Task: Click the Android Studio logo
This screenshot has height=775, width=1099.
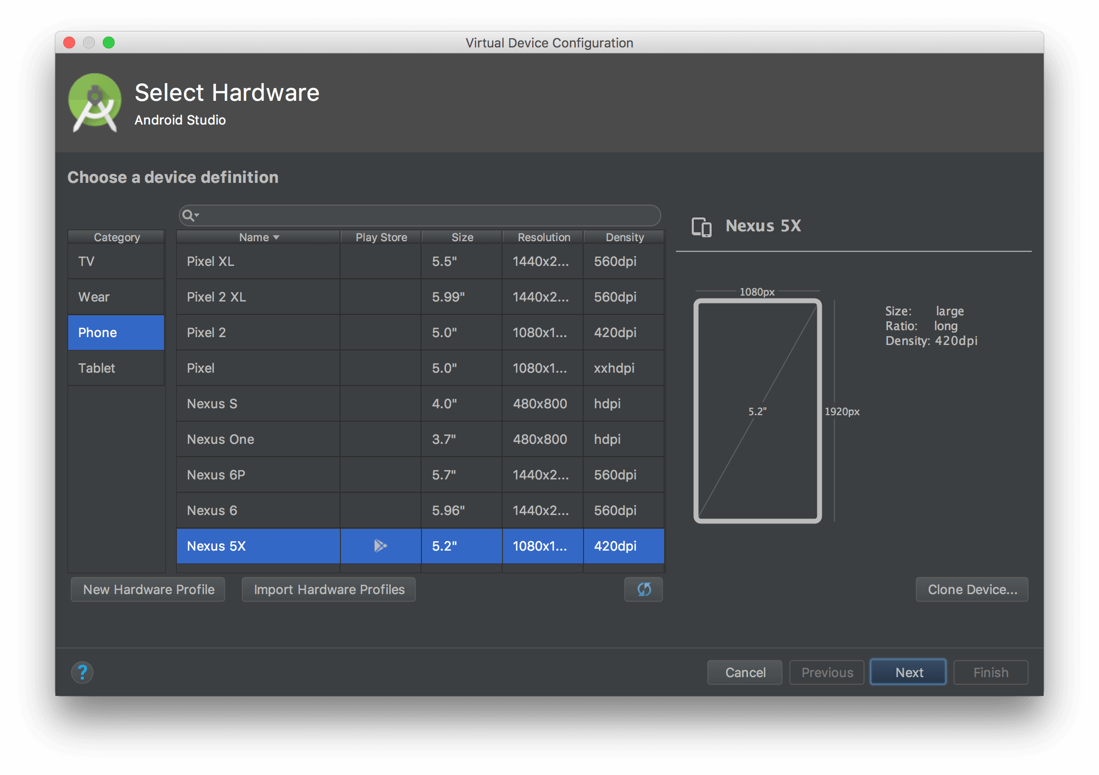Action: (95, 103)
